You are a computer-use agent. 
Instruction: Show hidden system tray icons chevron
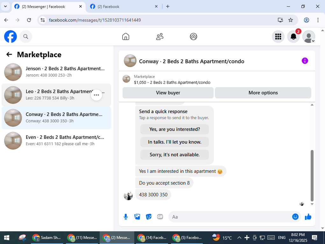239,238
